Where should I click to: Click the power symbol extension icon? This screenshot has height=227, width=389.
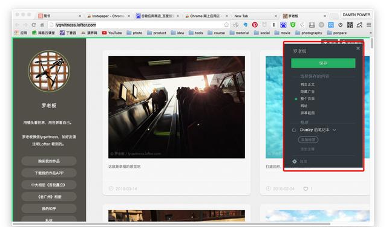341,25
